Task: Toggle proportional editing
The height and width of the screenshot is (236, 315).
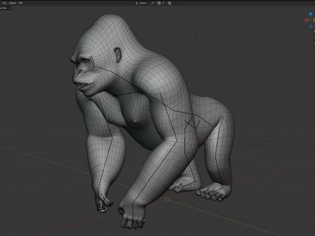Action: tap(169, 3)
